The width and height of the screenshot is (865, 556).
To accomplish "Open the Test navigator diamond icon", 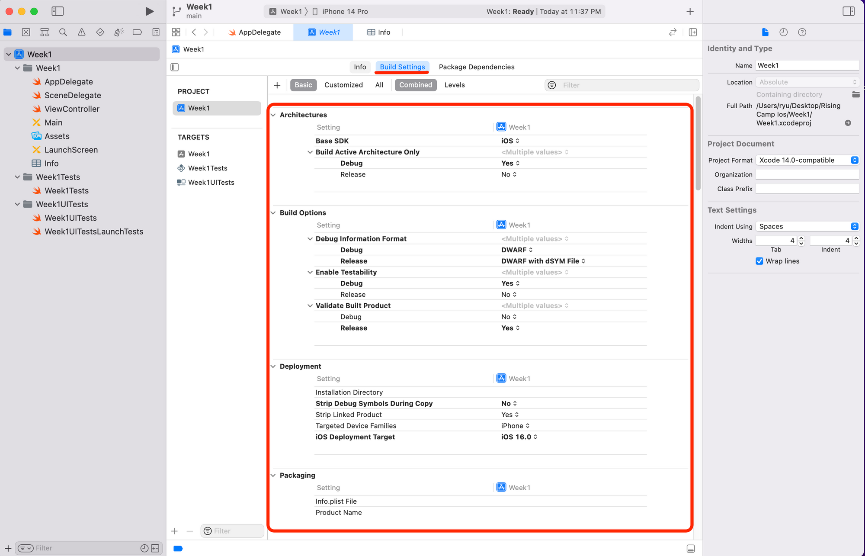I will point(100,32).
